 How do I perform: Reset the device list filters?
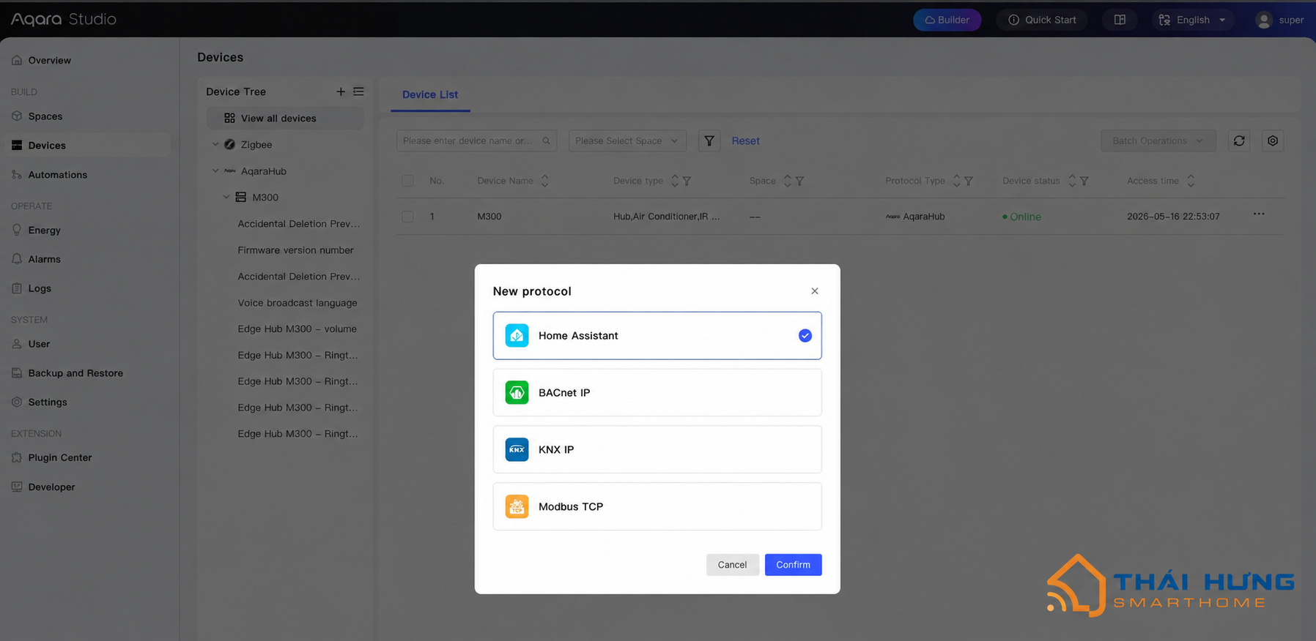click(745, 141)
